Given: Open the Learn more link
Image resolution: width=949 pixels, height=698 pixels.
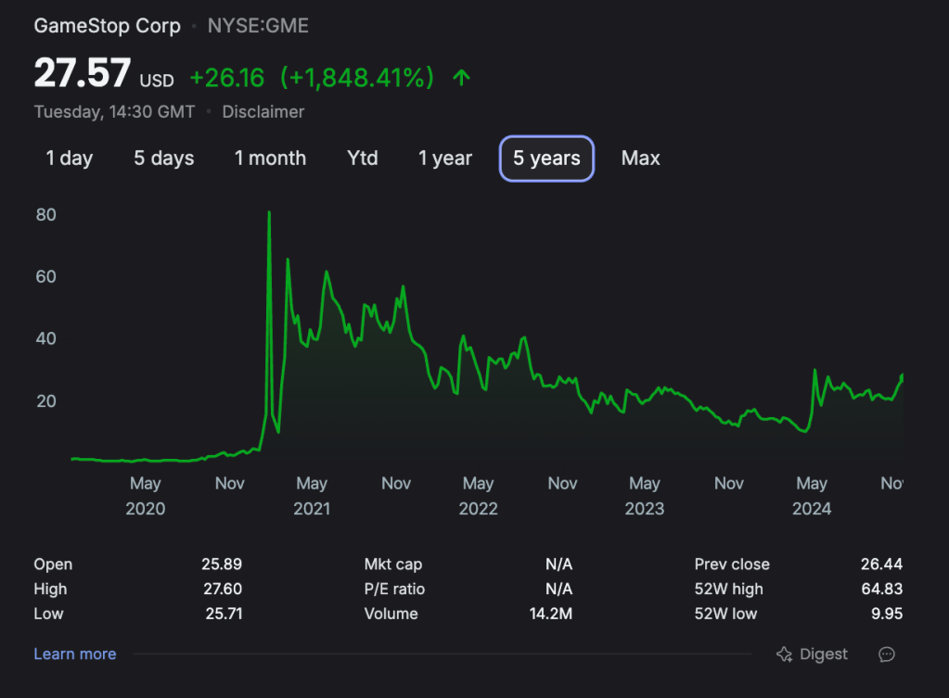Looking at the screenshot, I should [75, 654].
